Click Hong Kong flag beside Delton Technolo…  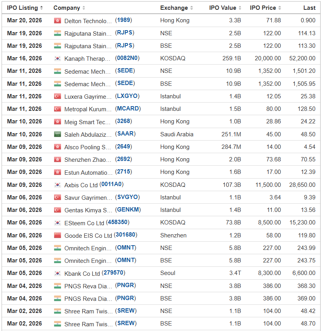tap(58, 21)
